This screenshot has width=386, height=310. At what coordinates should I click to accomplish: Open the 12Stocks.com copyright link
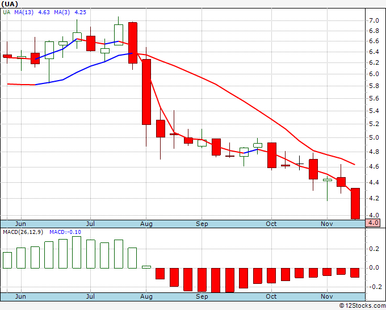click(362, 305)
